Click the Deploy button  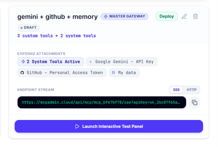tap(166, 16)
